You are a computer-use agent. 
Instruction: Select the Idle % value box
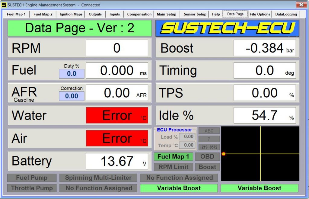(x=265, y=115)
